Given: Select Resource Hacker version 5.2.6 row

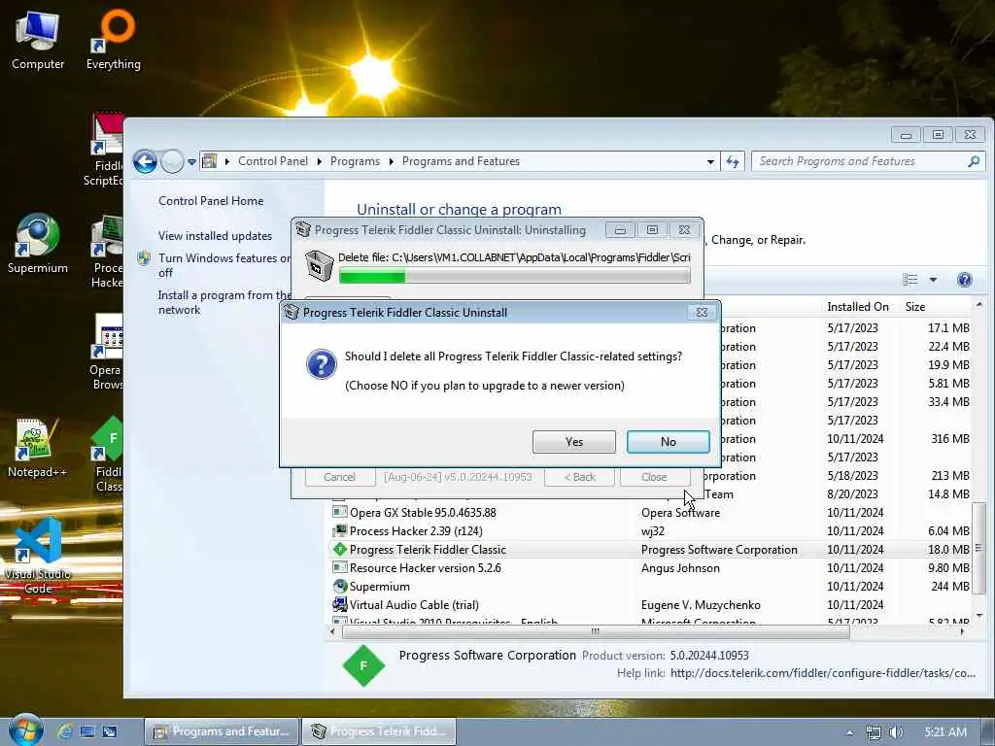Looking at the screenshot, I should point(650,567).
